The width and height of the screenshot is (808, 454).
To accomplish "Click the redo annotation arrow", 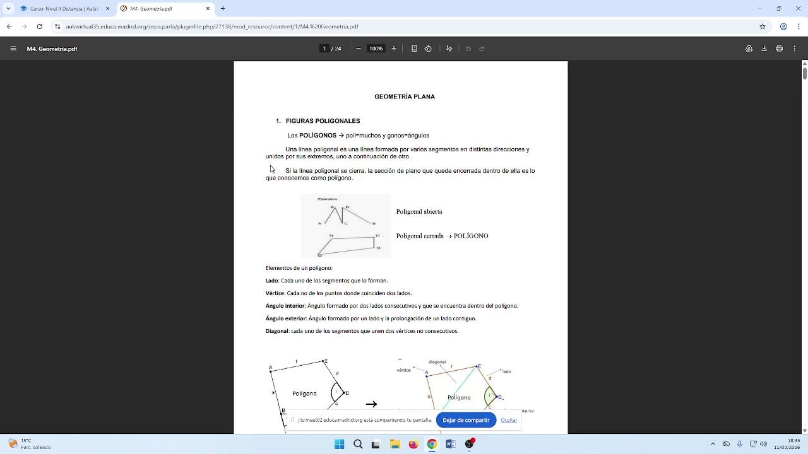I will click(482, 49).
